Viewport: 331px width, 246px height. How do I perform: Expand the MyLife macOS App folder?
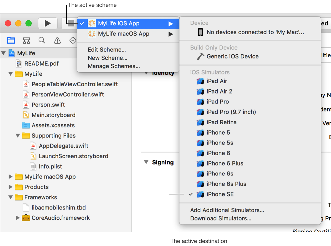coord(10,177)
